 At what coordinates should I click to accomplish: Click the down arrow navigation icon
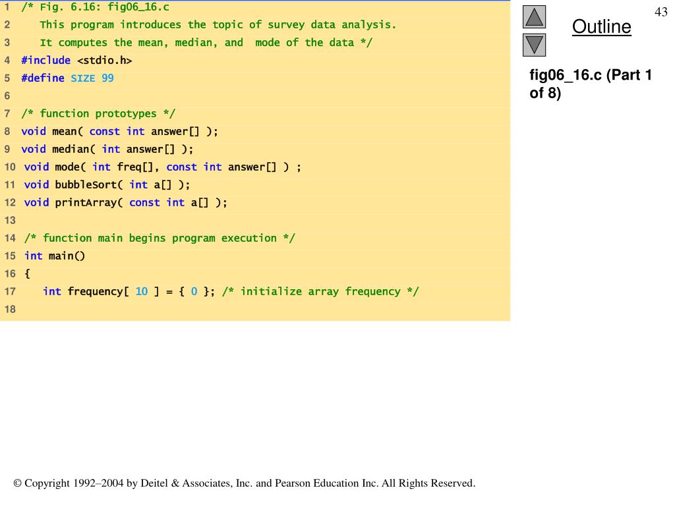(x=534, y=45)
